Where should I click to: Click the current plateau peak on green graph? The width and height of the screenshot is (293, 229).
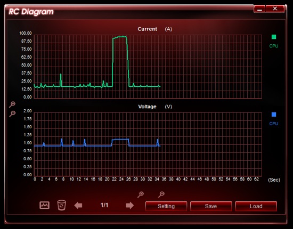click(x=120, y=37)
